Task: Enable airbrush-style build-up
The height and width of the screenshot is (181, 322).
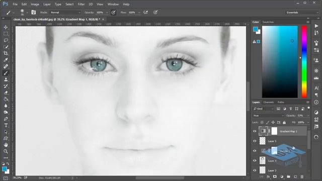Action: [x=145, y=13]
